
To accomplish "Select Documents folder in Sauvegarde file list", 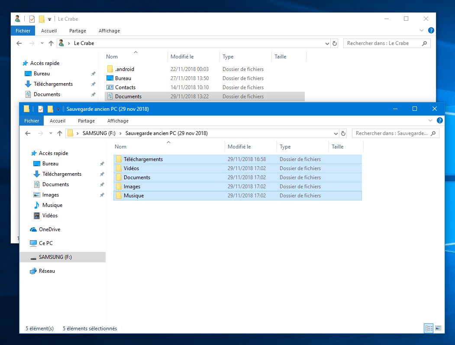I will click(x=237, y=177).
